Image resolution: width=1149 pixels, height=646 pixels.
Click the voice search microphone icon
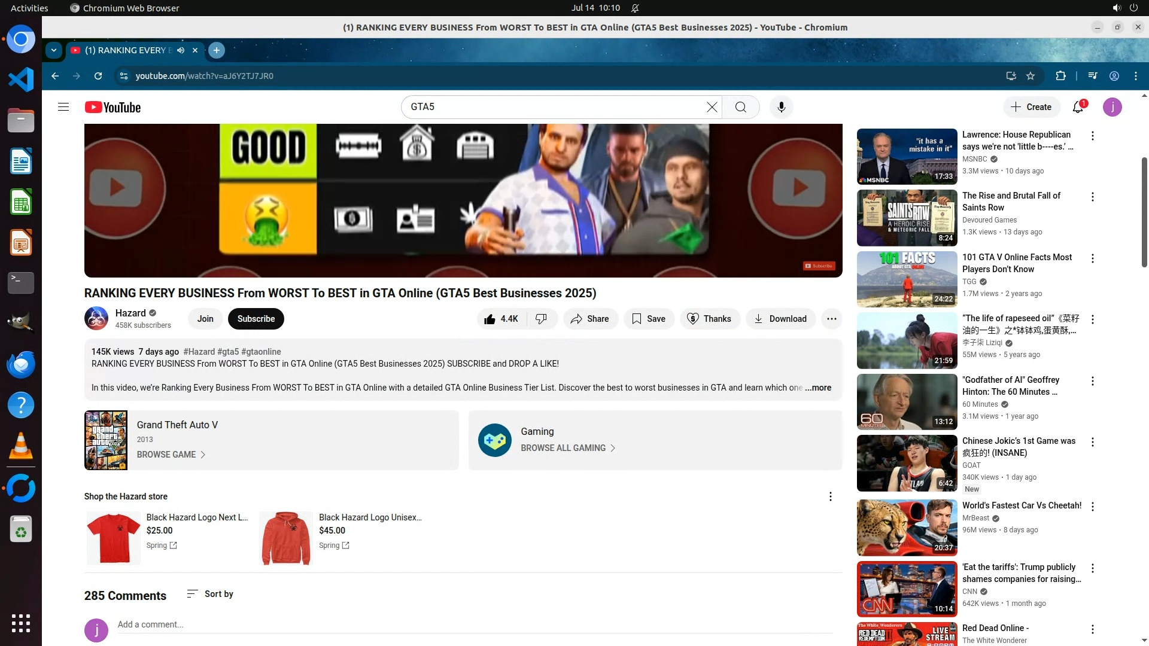tap(781, 107)
